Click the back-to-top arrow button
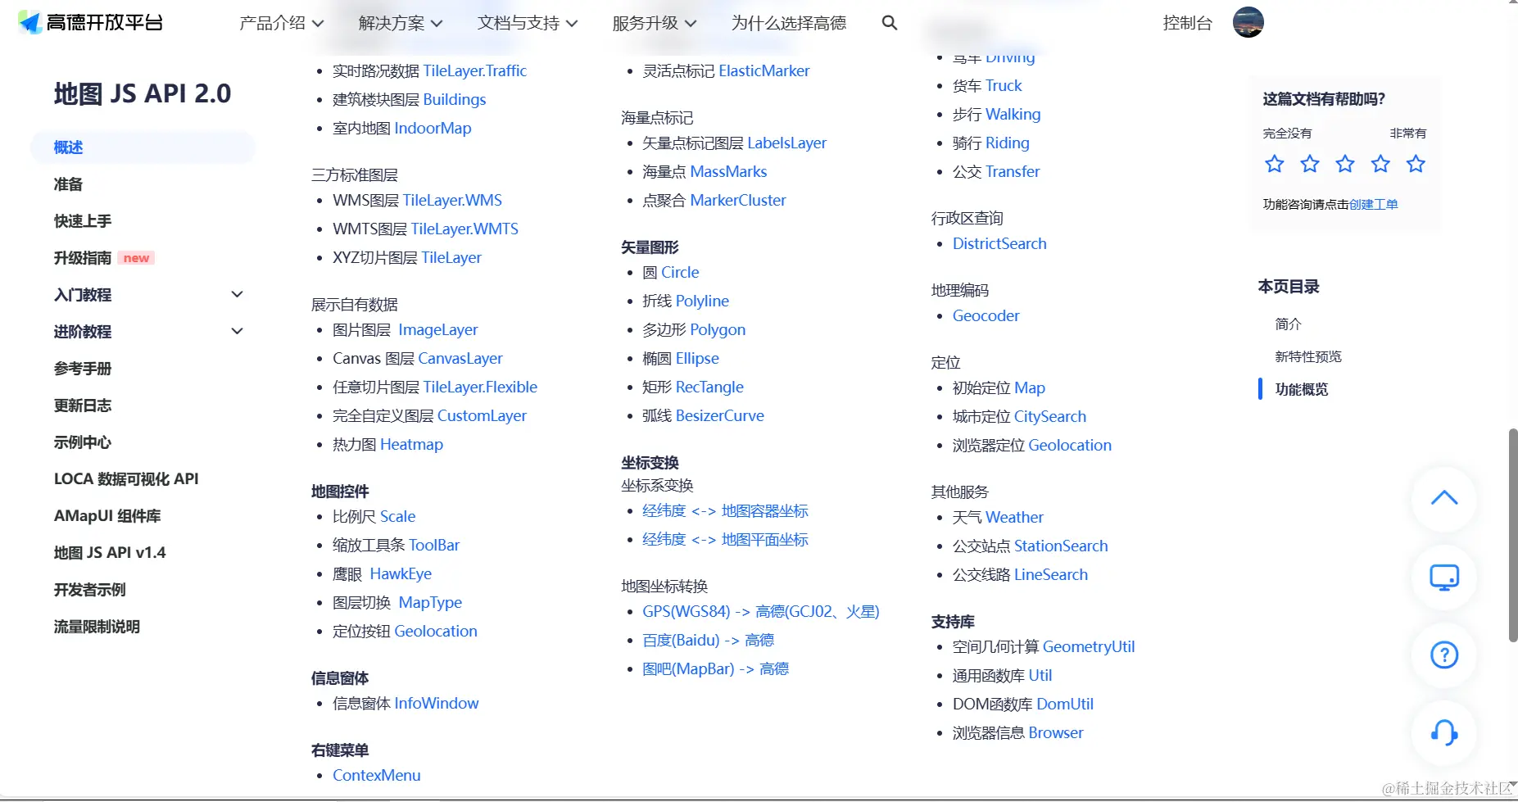Image resolution: width=1518 pixels, height=802 pixels. [x=1444, y=498]
